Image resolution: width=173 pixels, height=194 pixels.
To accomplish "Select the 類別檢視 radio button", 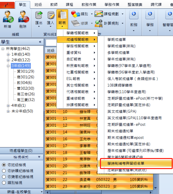I will (x=4, y=183).
